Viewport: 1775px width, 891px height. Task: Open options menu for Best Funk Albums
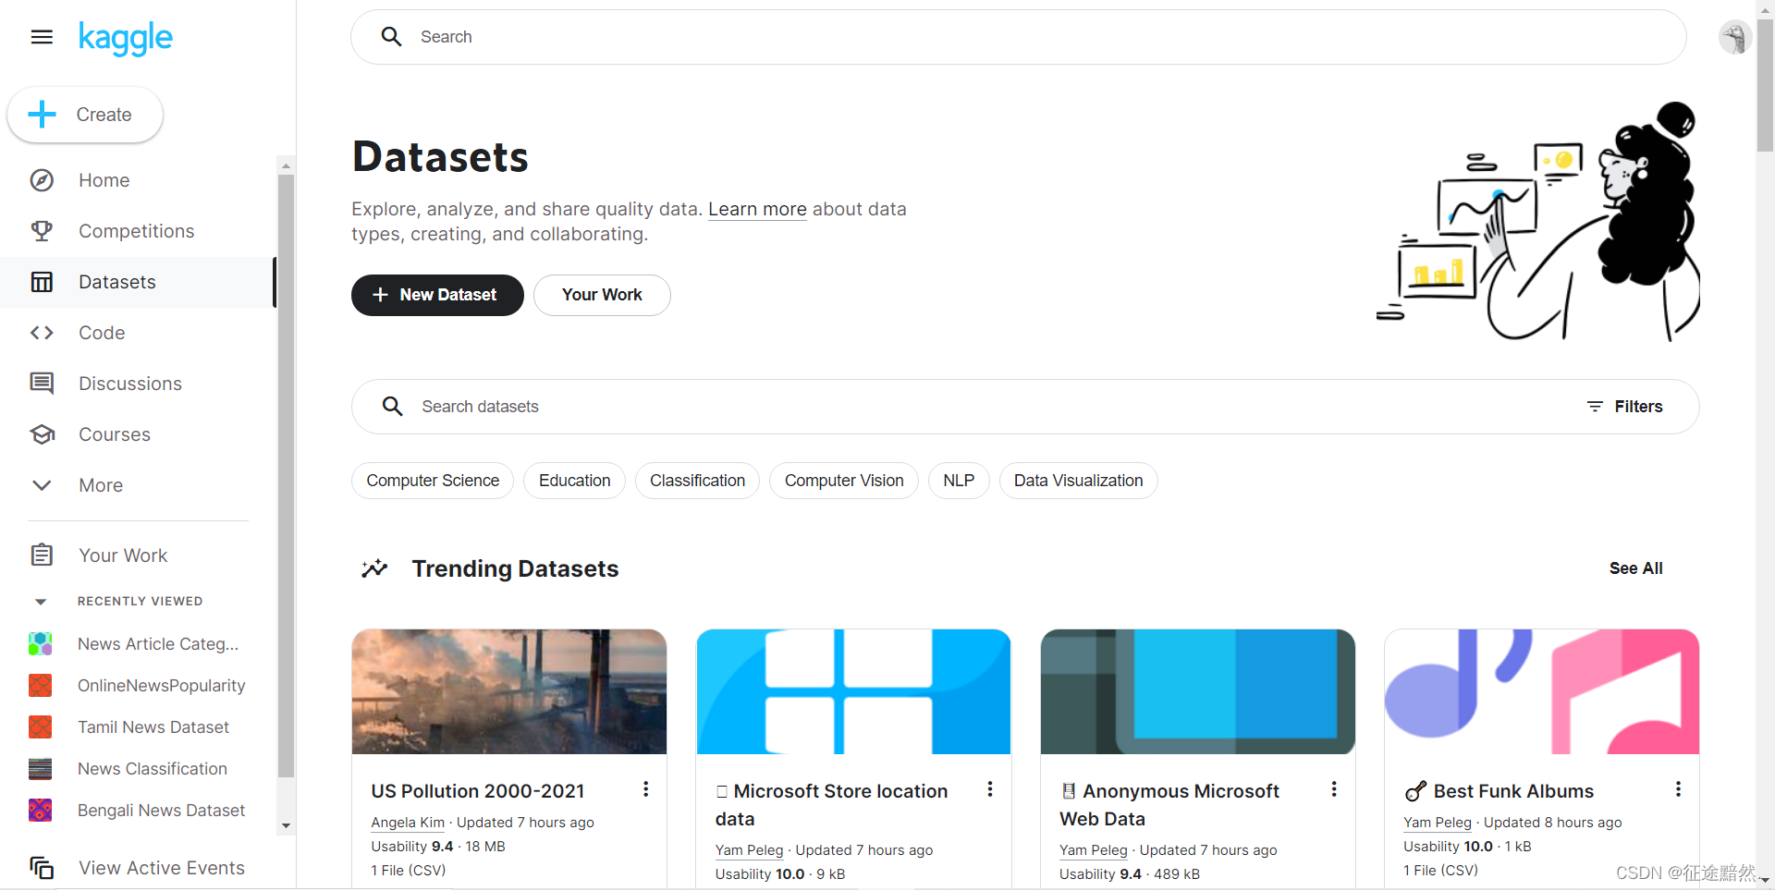point(1678,789)
